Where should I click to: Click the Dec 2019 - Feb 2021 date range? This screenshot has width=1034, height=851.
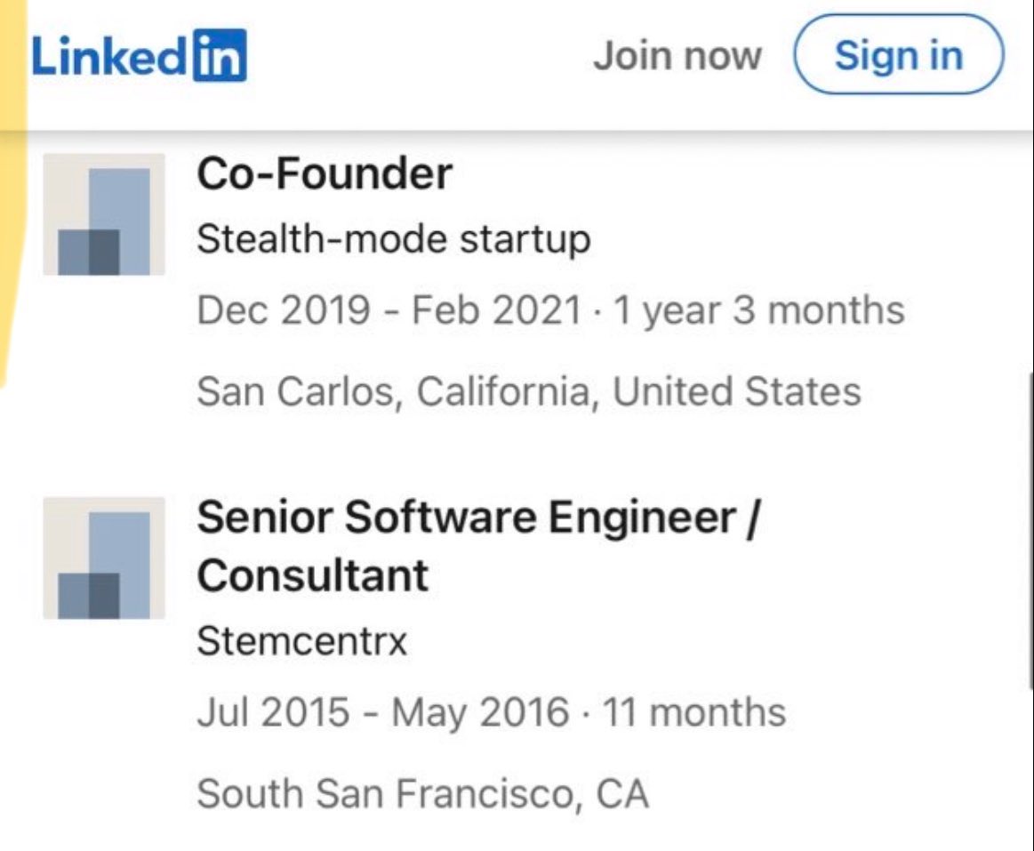389,309
